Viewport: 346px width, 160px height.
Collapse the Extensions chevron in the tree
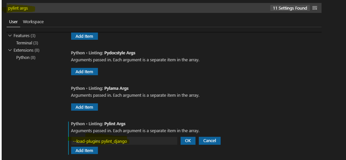tap(10, 50)
